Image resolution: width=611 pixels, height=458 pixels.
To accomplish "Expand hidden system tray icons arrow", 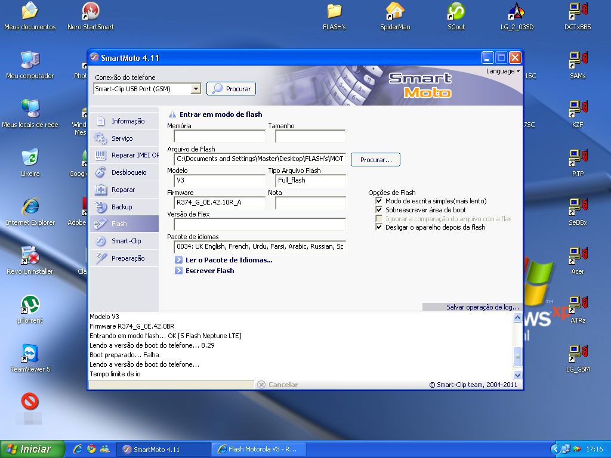I will point(555,450).
